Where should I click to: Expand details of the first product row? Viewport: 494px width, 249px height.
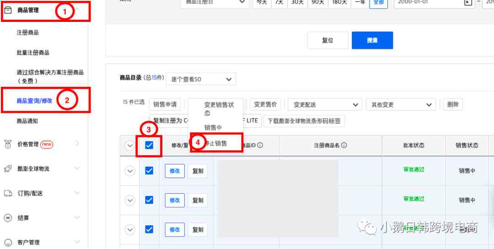130,171
